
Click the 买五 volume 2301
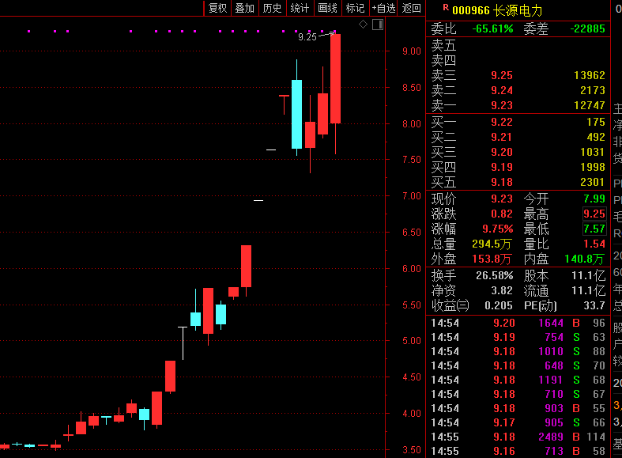pyautogui.click(x=593, y=183)
